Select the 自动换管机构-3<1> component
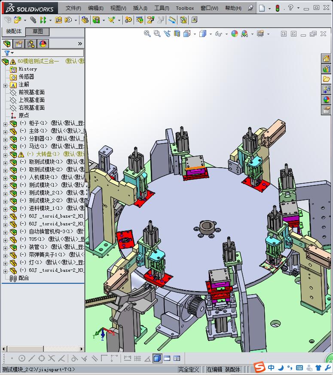 point(51,231)
